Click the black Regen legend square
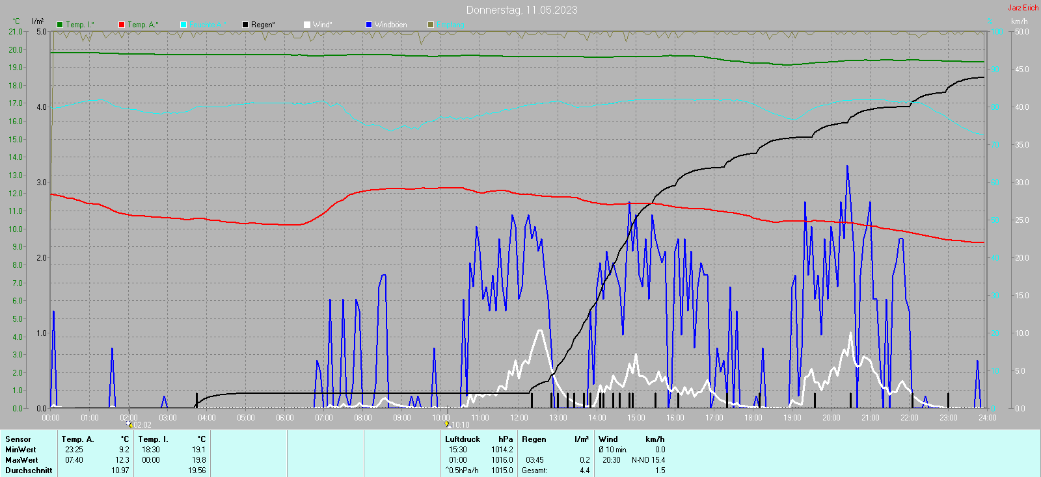Screen dimensions: 1041x477 [x=245, y=25]
